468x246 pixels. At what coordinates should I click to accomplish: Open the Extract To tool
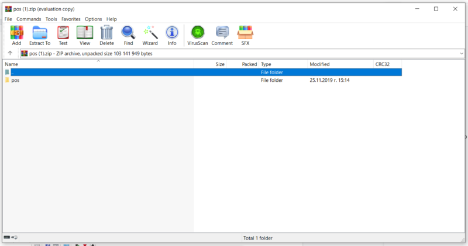pyautogui.click(x=40, y=35)
